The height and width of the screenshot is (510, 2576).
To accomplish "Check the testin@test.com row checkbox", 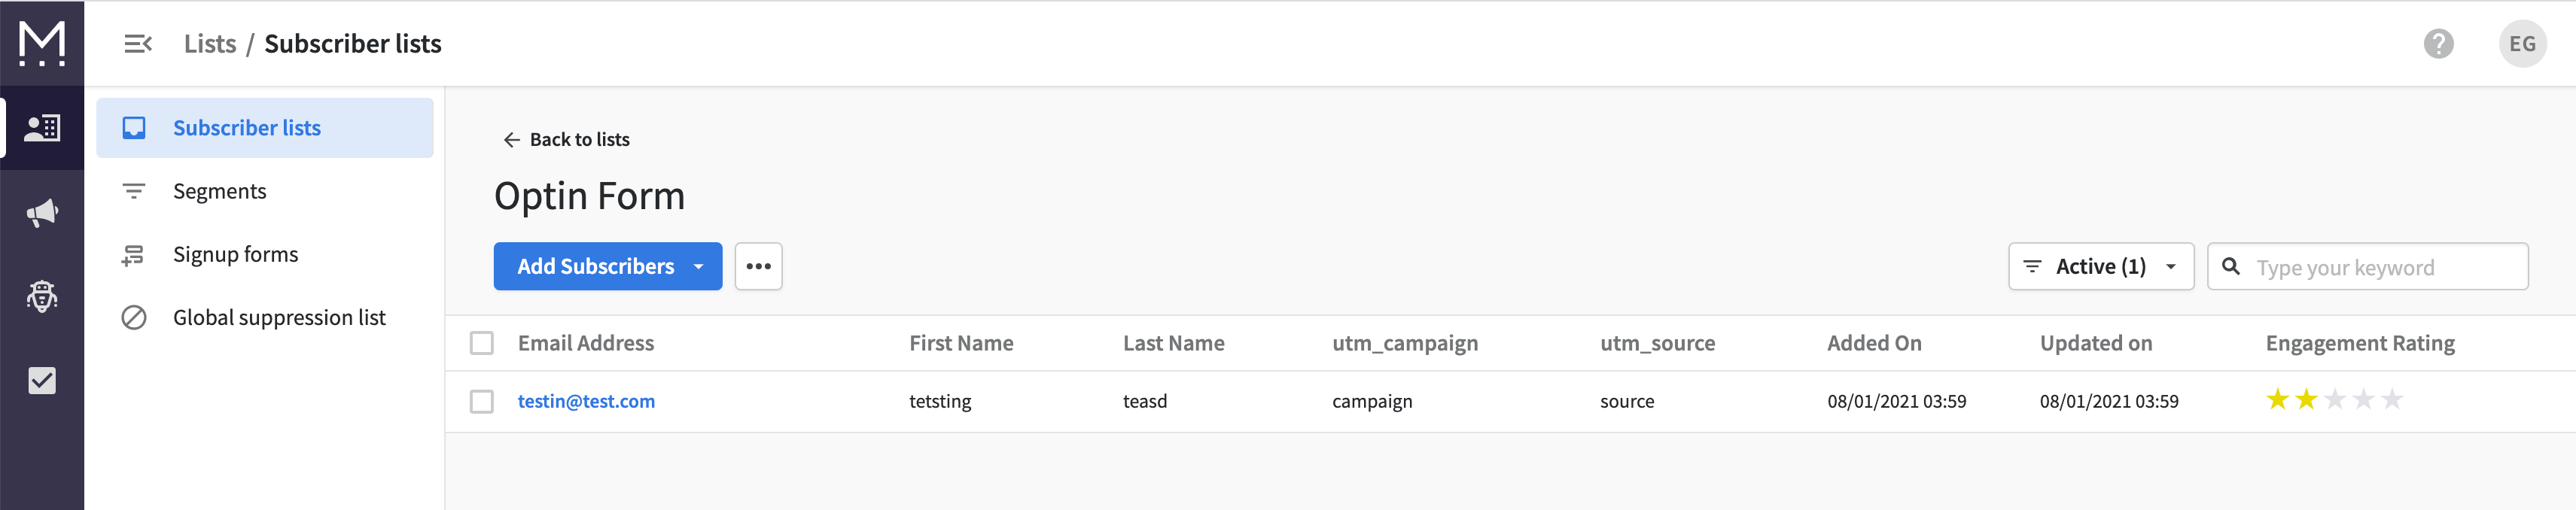I will click(482, 401).
